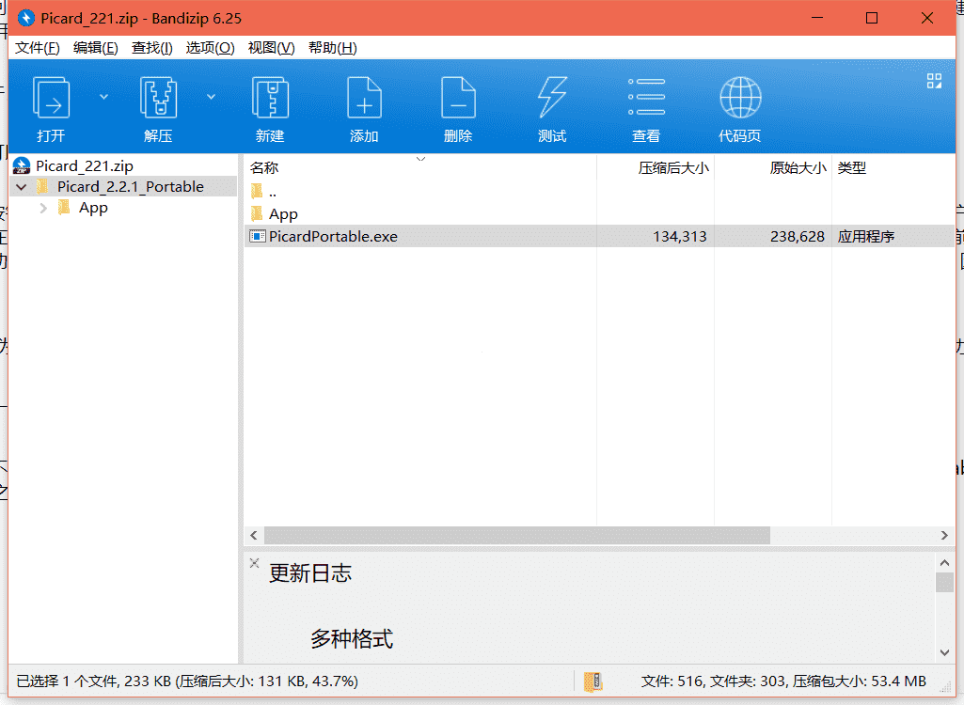The width and height of the screenshot is (964, 705).
Task: Click comment panel scroll down arrow
Action: click(x=945, y=652)
